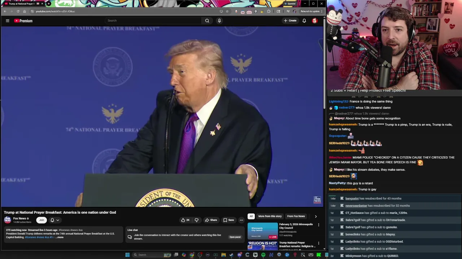Viewport: 462px width, 259px height.
Task: Open the YouTube guide hamburger menu
Action: coord(7,21)
